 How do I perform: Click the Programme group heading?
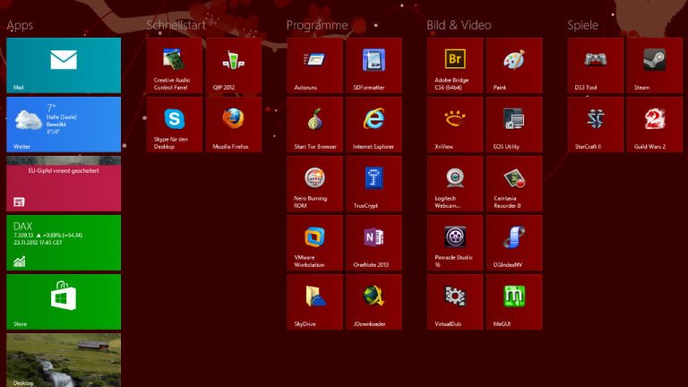(317, 25)
